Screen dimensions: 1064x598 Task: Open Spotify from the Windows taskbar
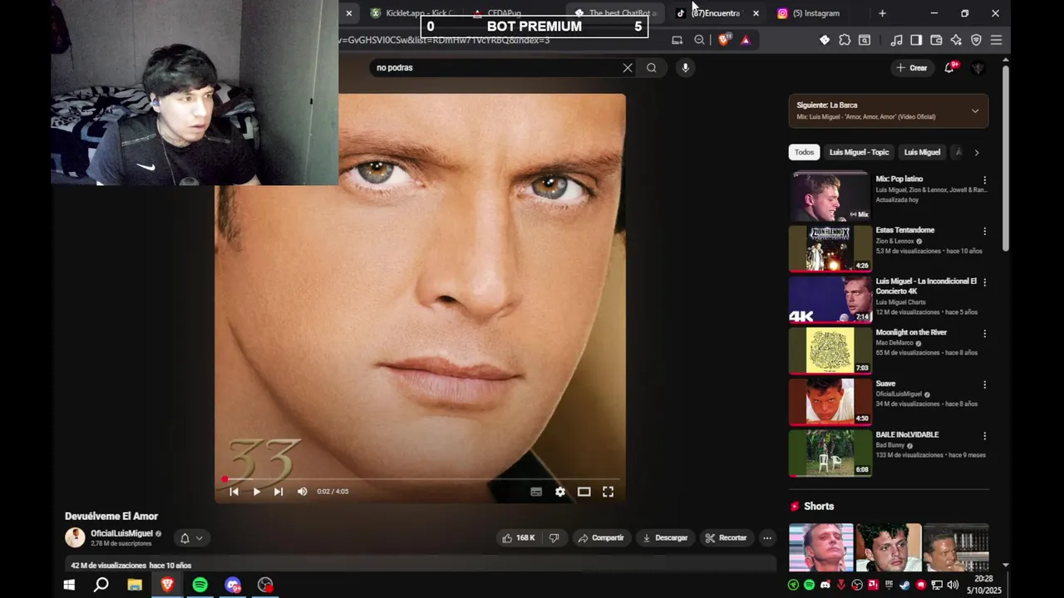click(x=199, y=585)
